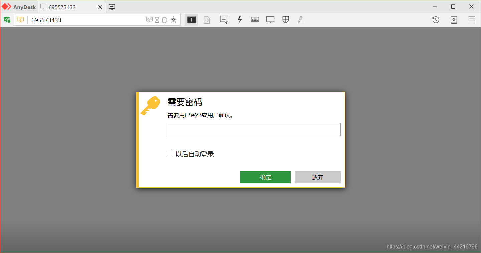This screenshot has width=481, height=253.
Task: Open the hamburger main menu
Action: 472,20
